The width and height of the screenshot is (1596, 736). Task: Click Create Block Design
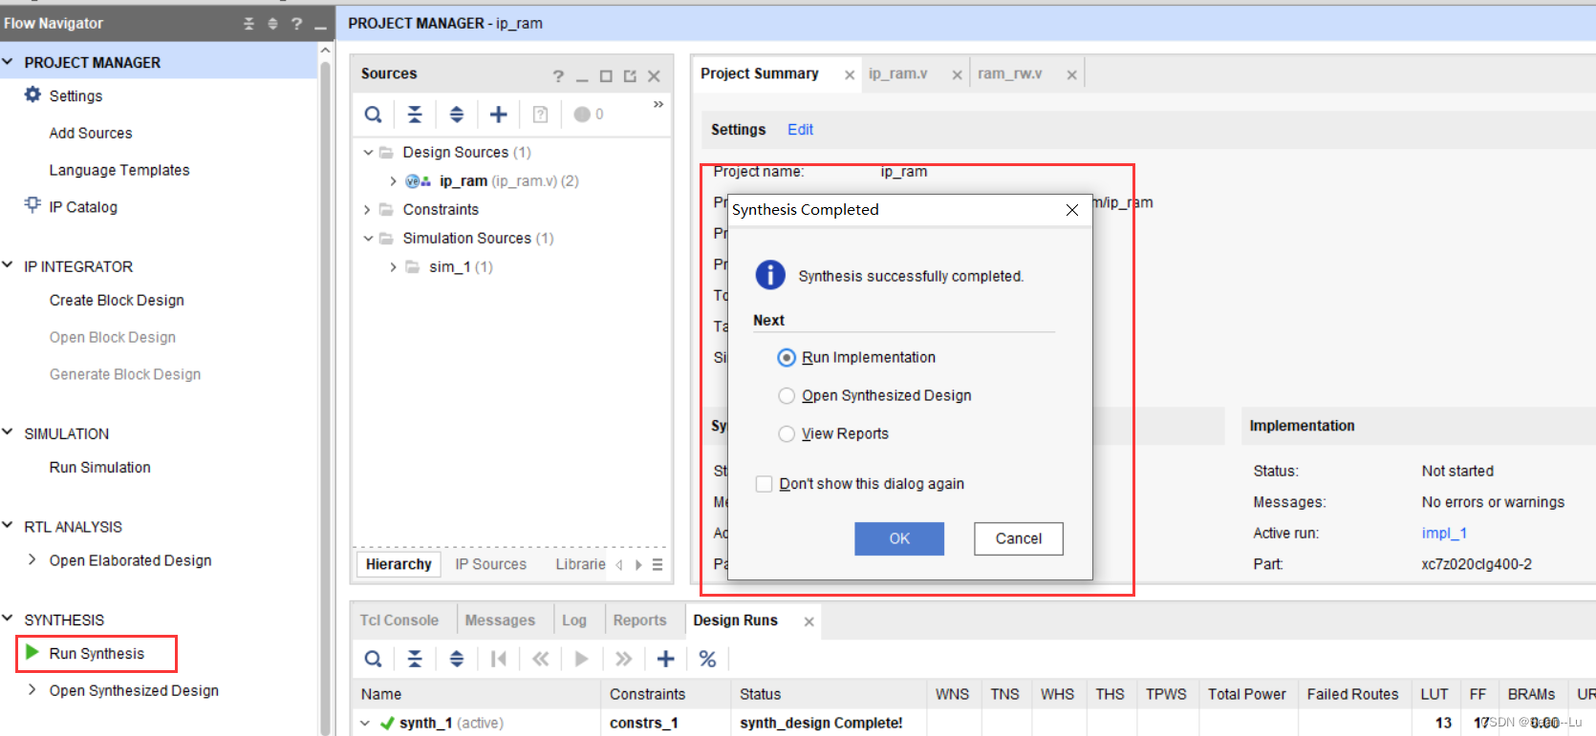[117, 300]
